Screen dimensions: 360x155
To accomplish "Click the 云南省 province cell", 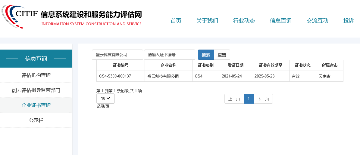I will [330, 76].
